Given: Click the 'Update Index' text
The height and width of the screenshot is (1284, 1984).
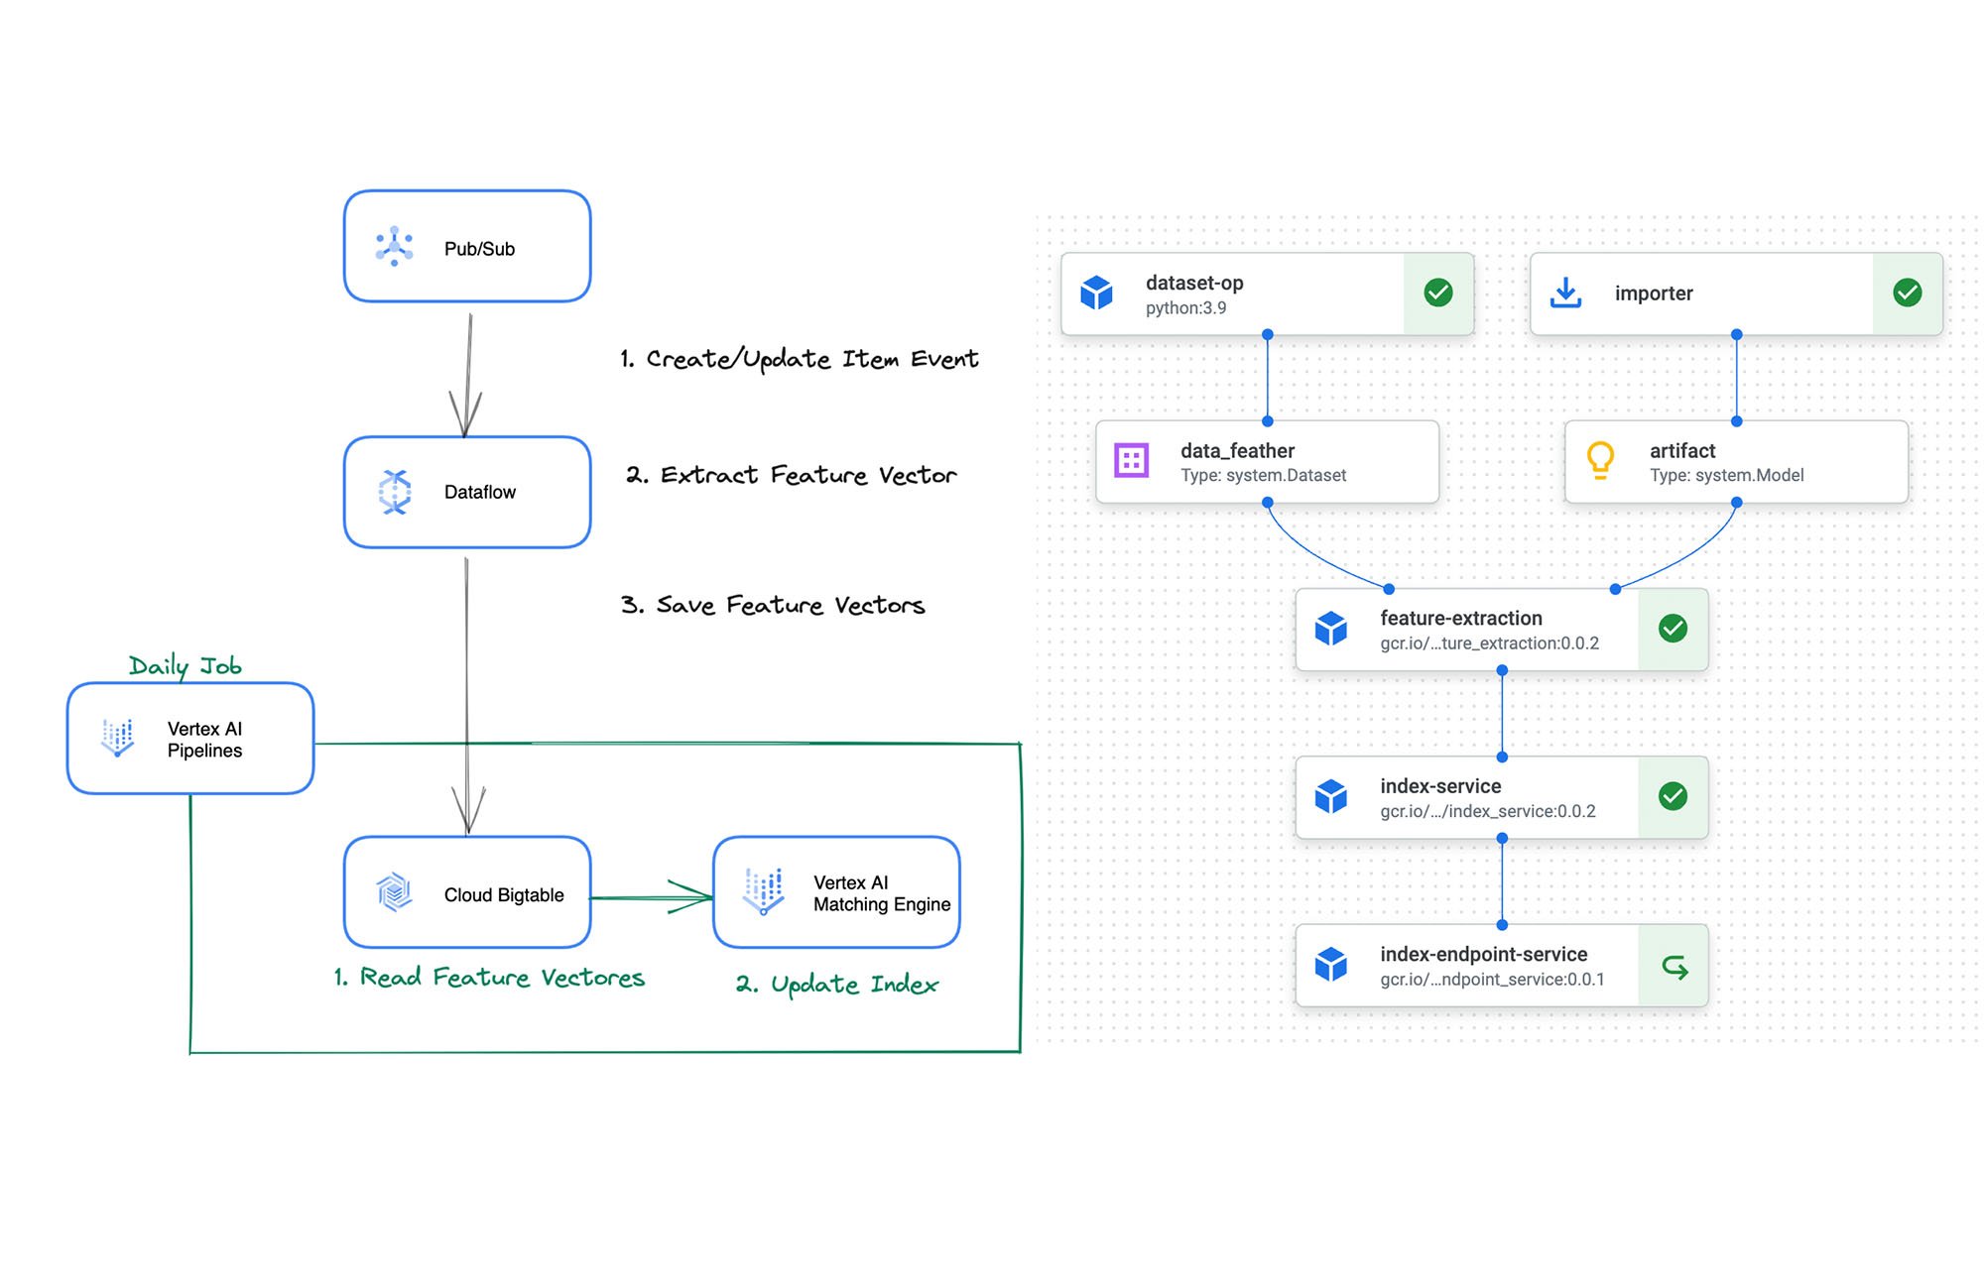Looking at the screenshot, I should point(854,985).
